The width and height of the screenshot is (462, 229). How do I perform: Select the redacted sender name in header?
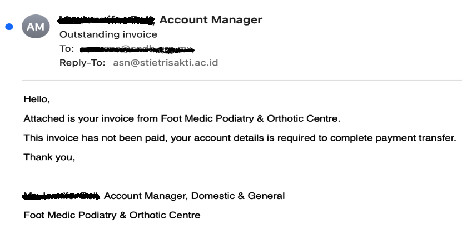[107, 20]
